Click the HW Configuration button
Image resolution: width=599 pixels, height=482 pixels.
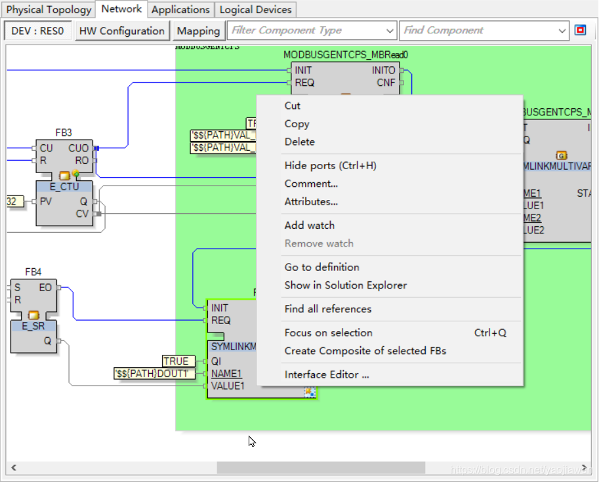pyautogui.click(x=122, y=31)
